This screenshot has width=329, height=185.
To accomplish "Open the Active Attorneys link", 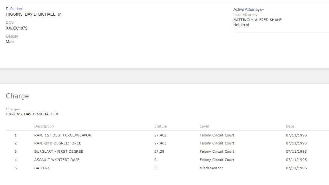I will [247, 9].
